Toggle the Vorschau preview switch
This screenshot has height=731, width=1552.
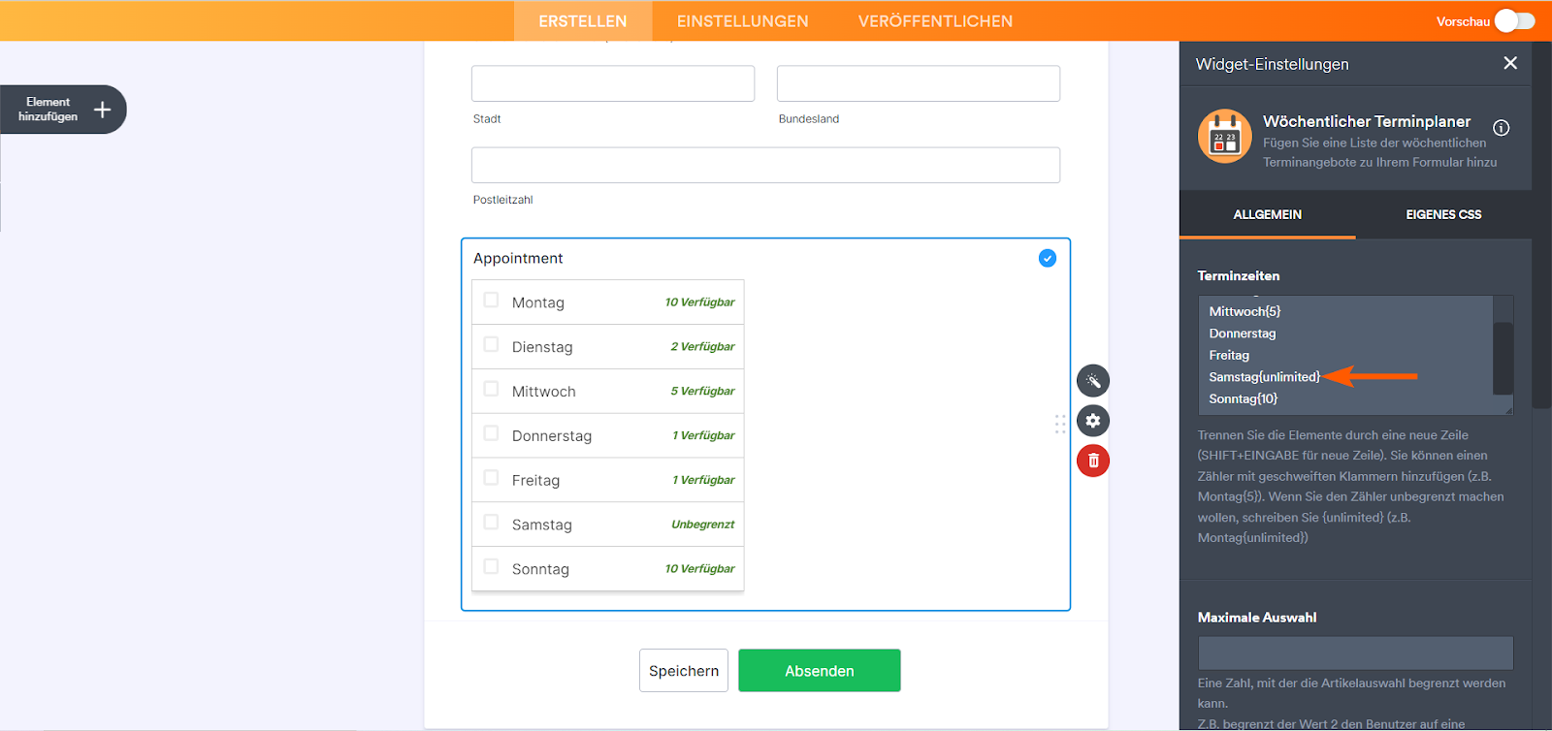click(x=1514, y=20)
